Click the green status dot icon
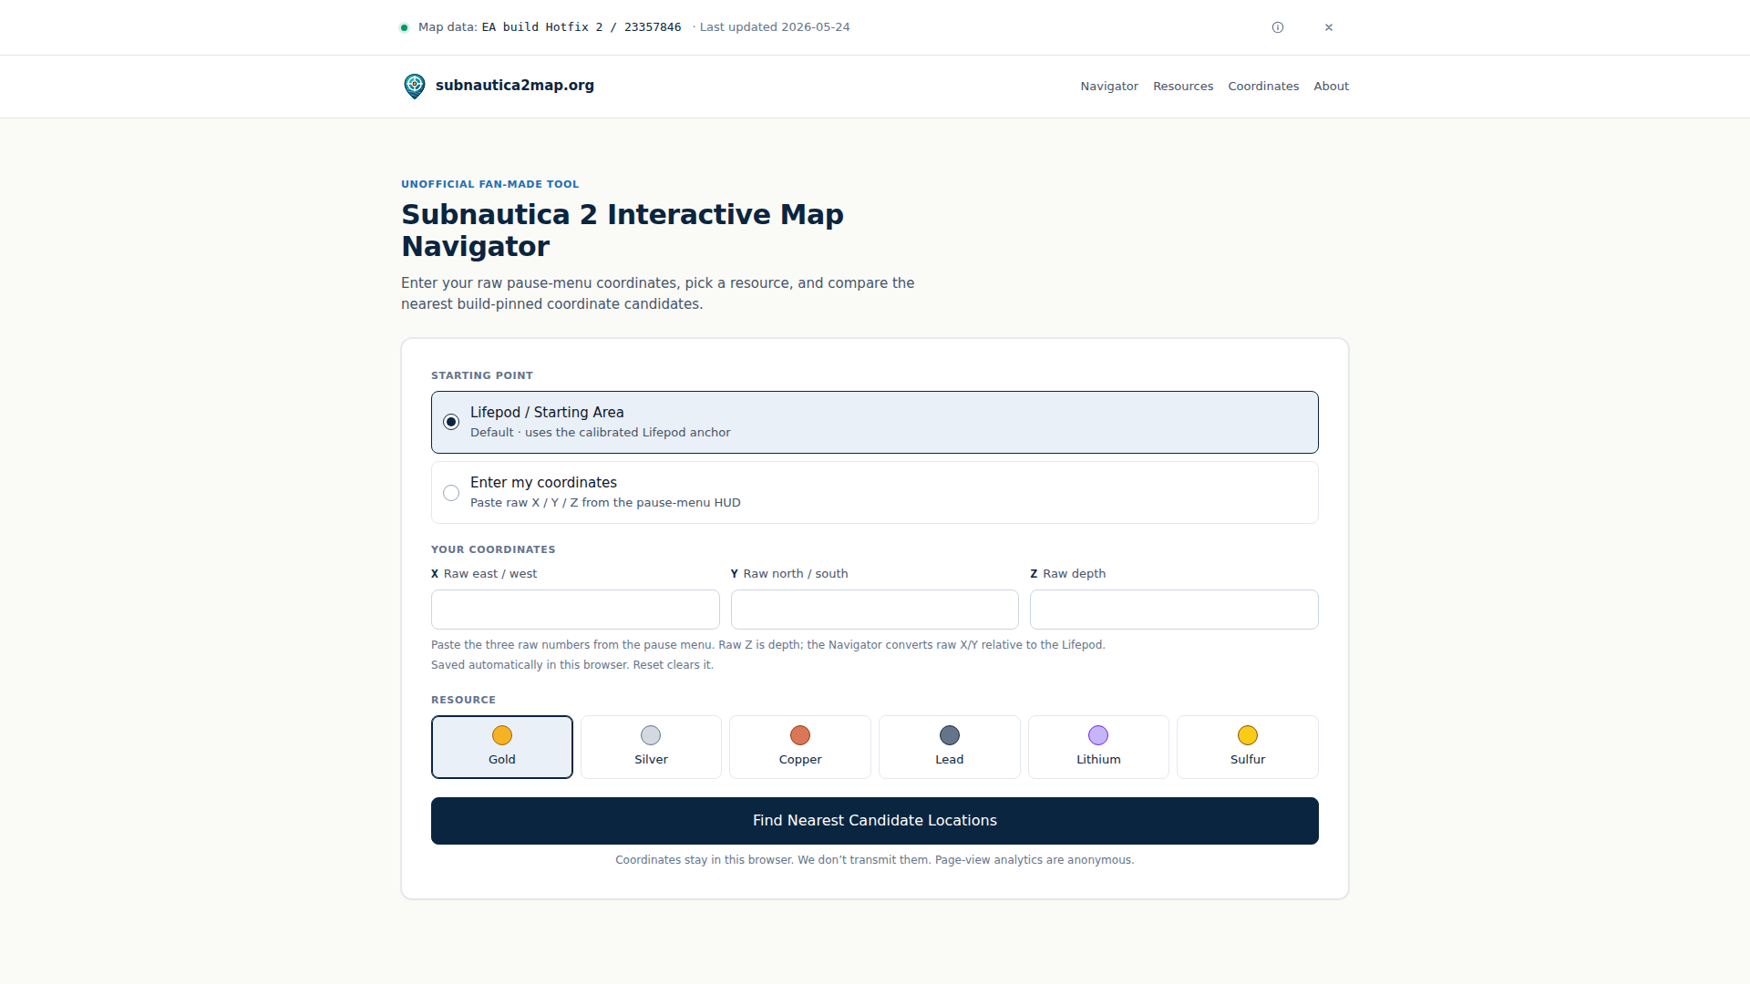The height and width of the screenshot is (984, 1750). click(404, 27)
